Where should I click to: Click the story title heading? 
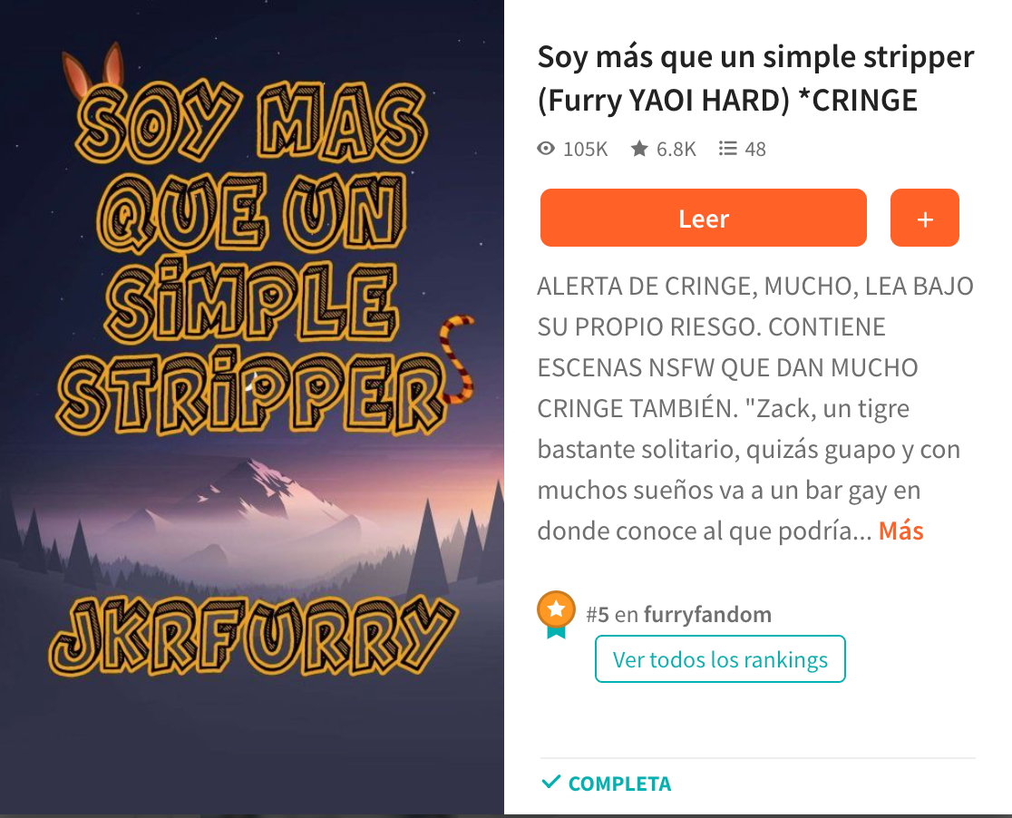point(755,78)
